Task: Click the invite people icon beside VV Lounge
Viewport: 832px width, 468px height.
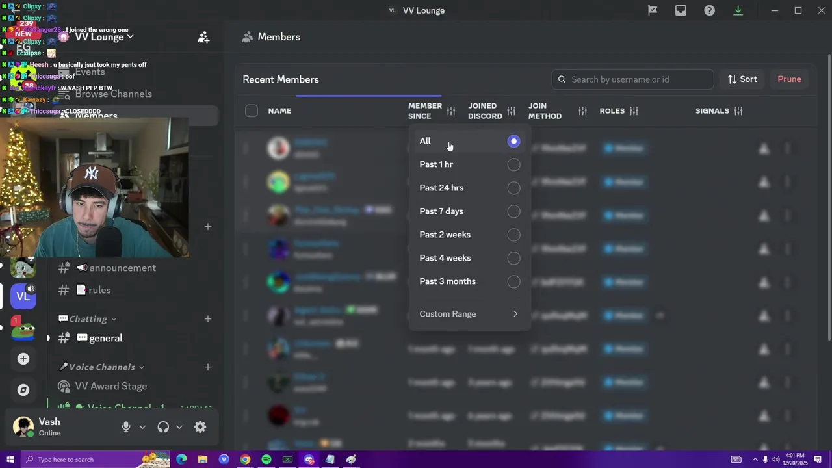Action: [203, 37]
